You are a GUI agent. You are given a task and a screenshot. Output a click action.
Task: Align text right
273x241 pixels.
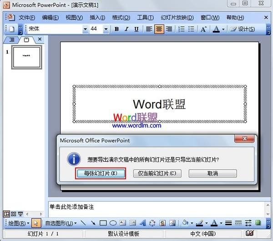click(x=169, y=29)
